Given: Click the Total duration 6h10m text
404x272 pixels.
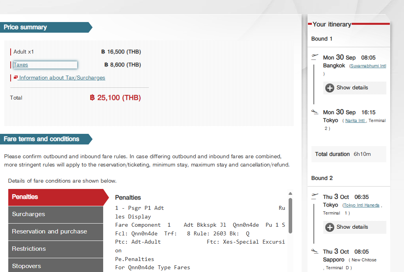Looking at the screenshot, I should pos(343,154).
